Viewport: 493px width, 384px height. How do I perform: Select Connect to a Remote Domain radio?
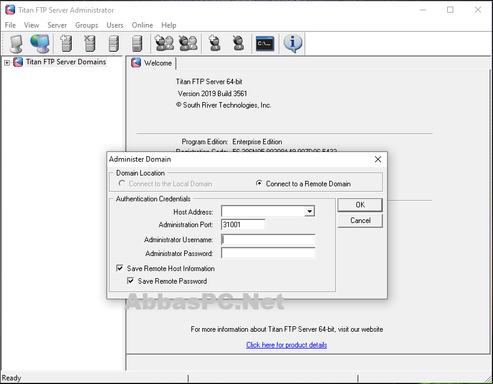259,183
